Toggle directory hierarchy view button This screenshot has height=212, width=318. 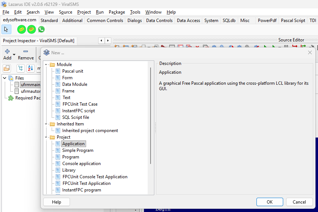coord(21,68)
